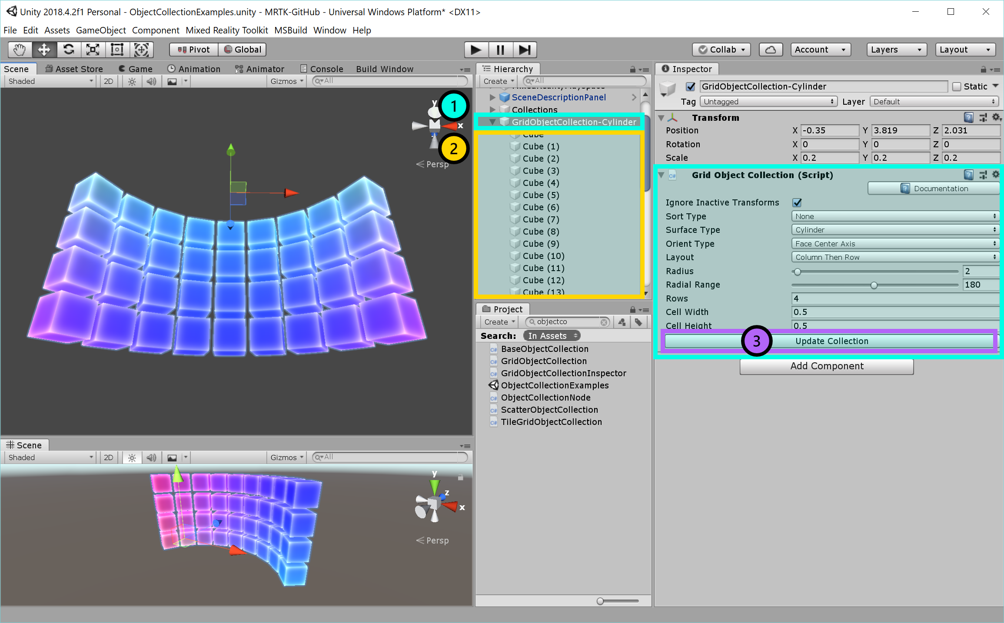This screenshot has height=623, width=1004.
Task: Toggle Ignore Inactive Transforms checkbox
Action: pos(797,202)
